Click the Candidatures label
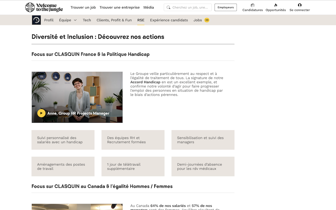 253,10
